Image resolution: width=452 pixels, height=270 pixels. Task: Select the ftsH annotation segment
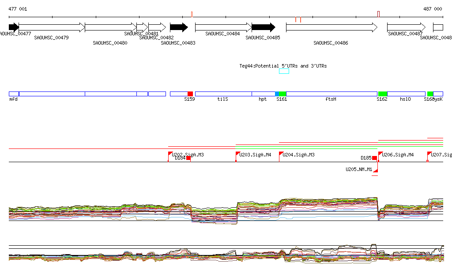tap(331, 94)
